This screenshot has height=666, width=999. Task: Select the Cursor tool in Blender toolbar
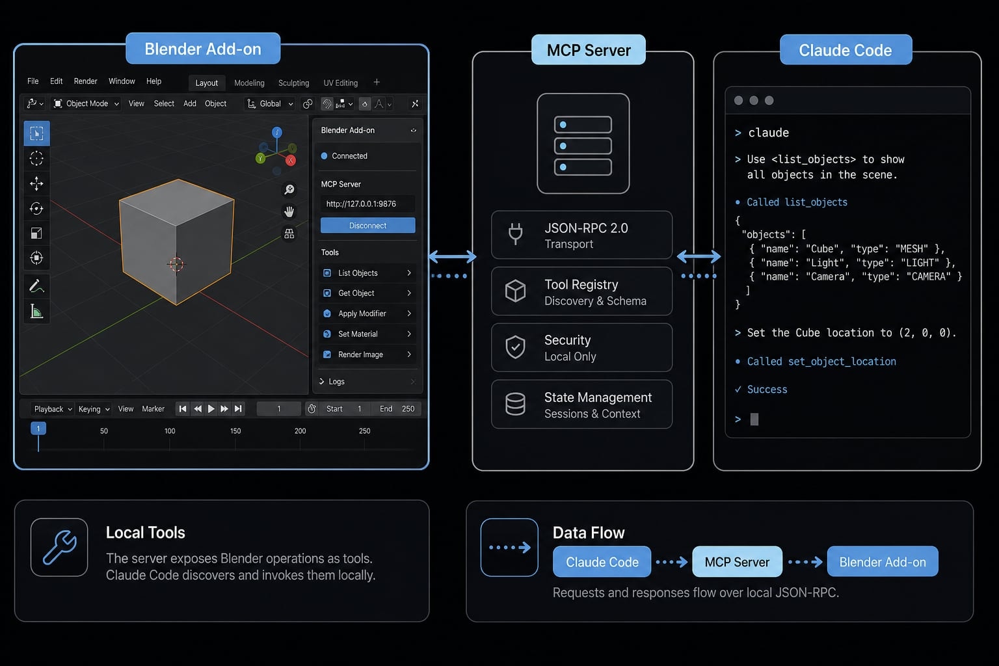(x=36, y=158)
